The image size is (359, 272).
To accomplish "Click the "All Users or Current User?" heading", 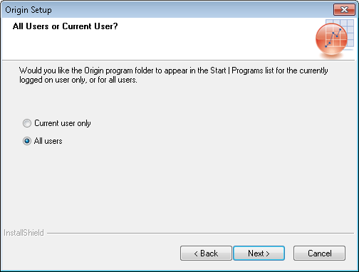I will click(x=65, y=26).
